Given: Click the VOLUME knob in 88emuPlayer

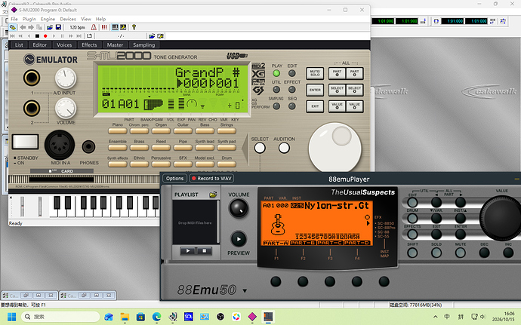Looking at the screenshot, I should (239, 208).
